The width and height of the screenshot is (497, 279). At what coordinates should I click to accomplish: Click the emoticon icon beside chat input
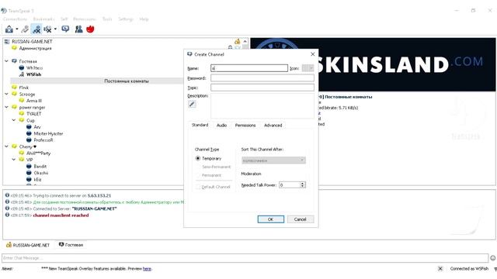tap(493, 258)
